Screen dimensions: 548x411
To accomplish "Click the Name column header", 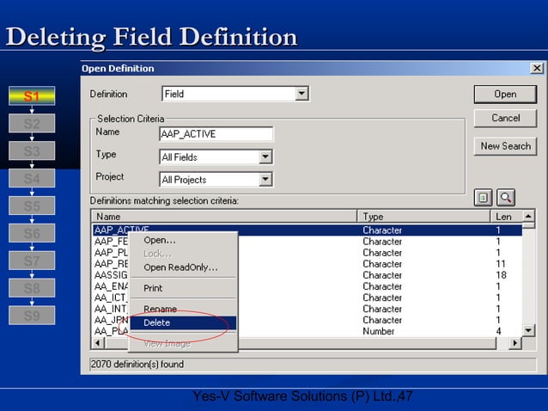I will coord(223,217).
